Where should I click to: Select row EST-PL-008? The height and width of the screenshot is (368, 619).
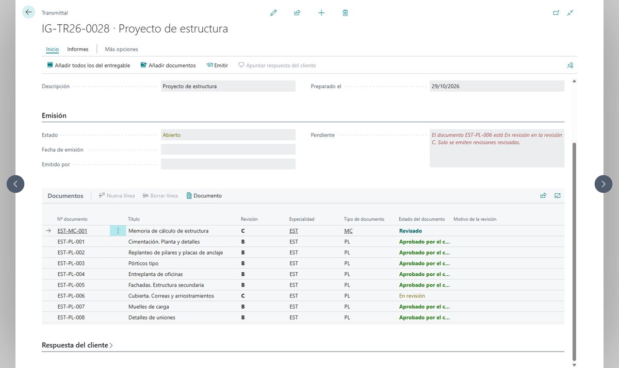pyautogui.click(x=303, y=317)
